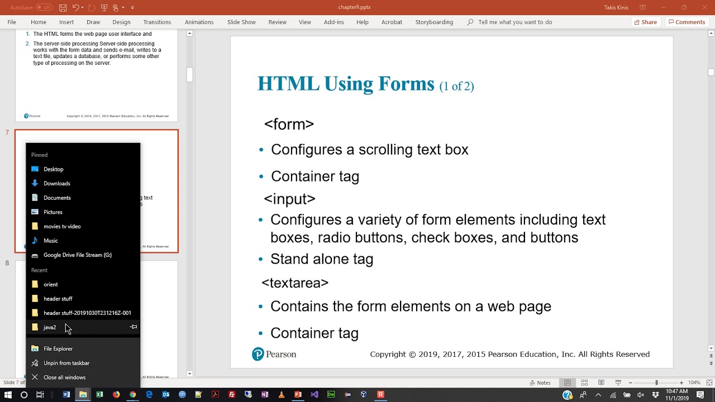Viewport: 715px width, 402px height.
Task: Switch to the Home ribbon tab
Action: click(39, 22)
